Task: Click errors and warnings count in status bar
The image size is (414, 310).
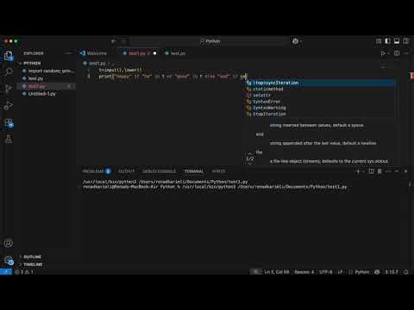Action: (x=24, y=272)
